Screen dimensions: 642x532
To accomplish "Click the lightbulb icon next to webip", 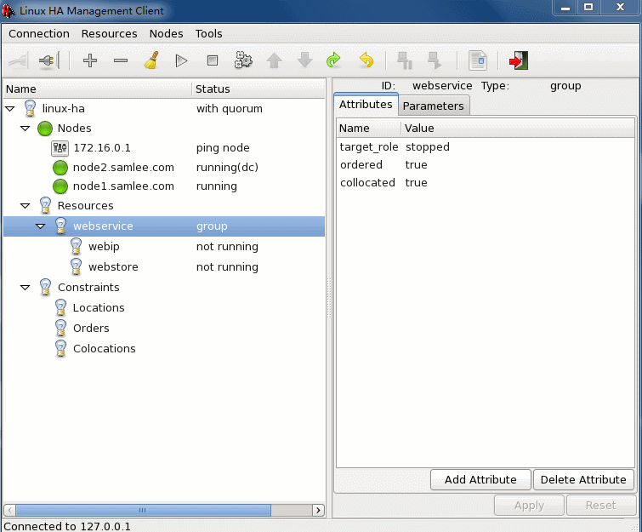I will click(x=77, y=246).
